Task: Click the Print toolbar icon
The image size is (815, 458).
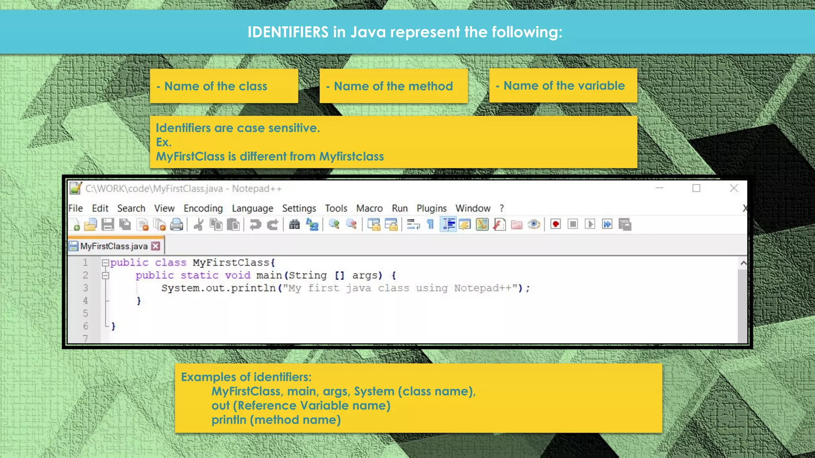Action: tap(177, 225)
